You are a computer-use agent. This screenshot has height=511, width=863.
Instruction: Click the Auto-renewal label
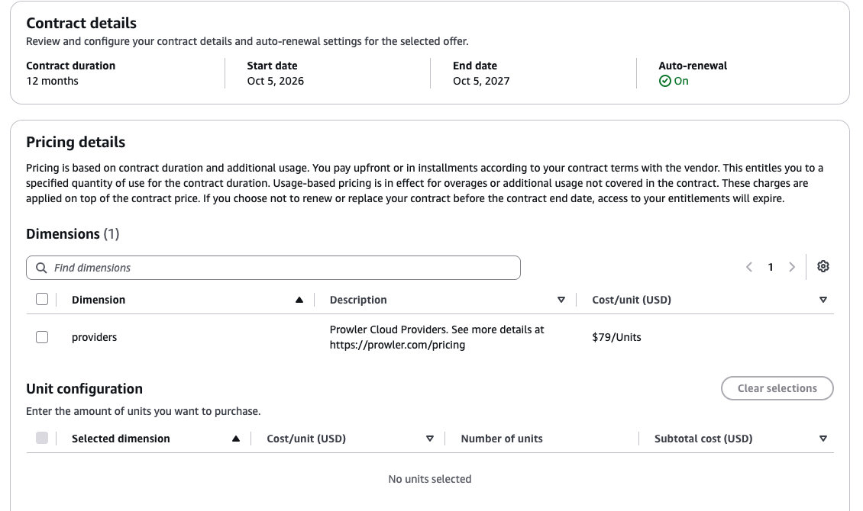point(693,66)
